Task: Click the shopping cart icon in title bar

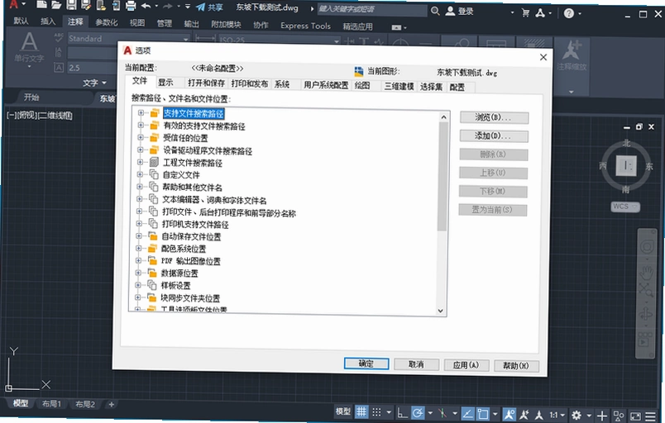Action: (x=525, y=12)
